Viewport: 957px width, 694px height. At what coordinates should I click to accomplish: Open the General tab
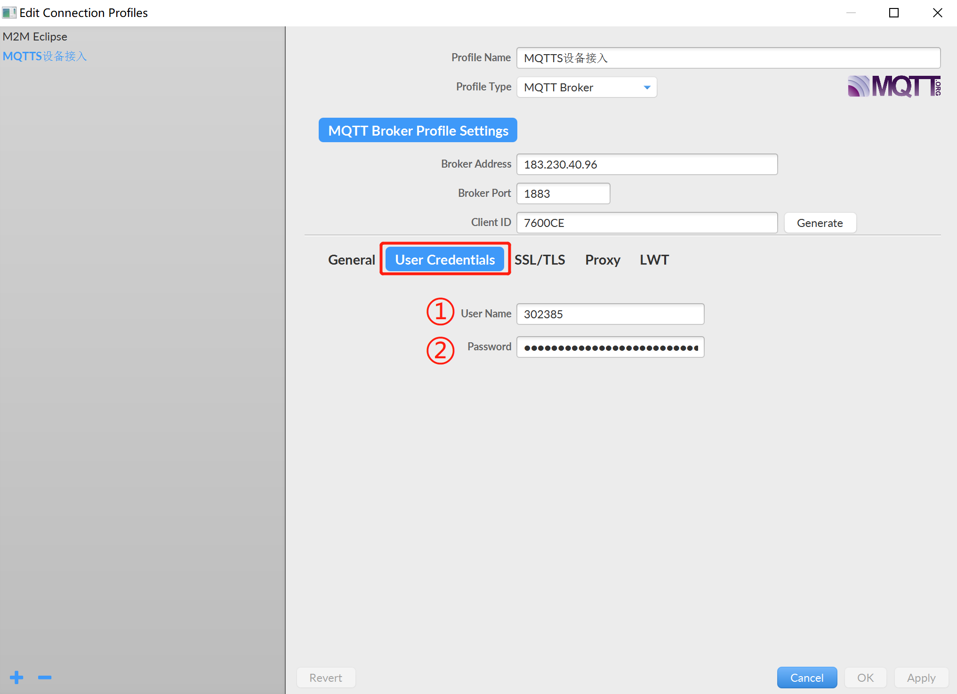click(351, 259)
